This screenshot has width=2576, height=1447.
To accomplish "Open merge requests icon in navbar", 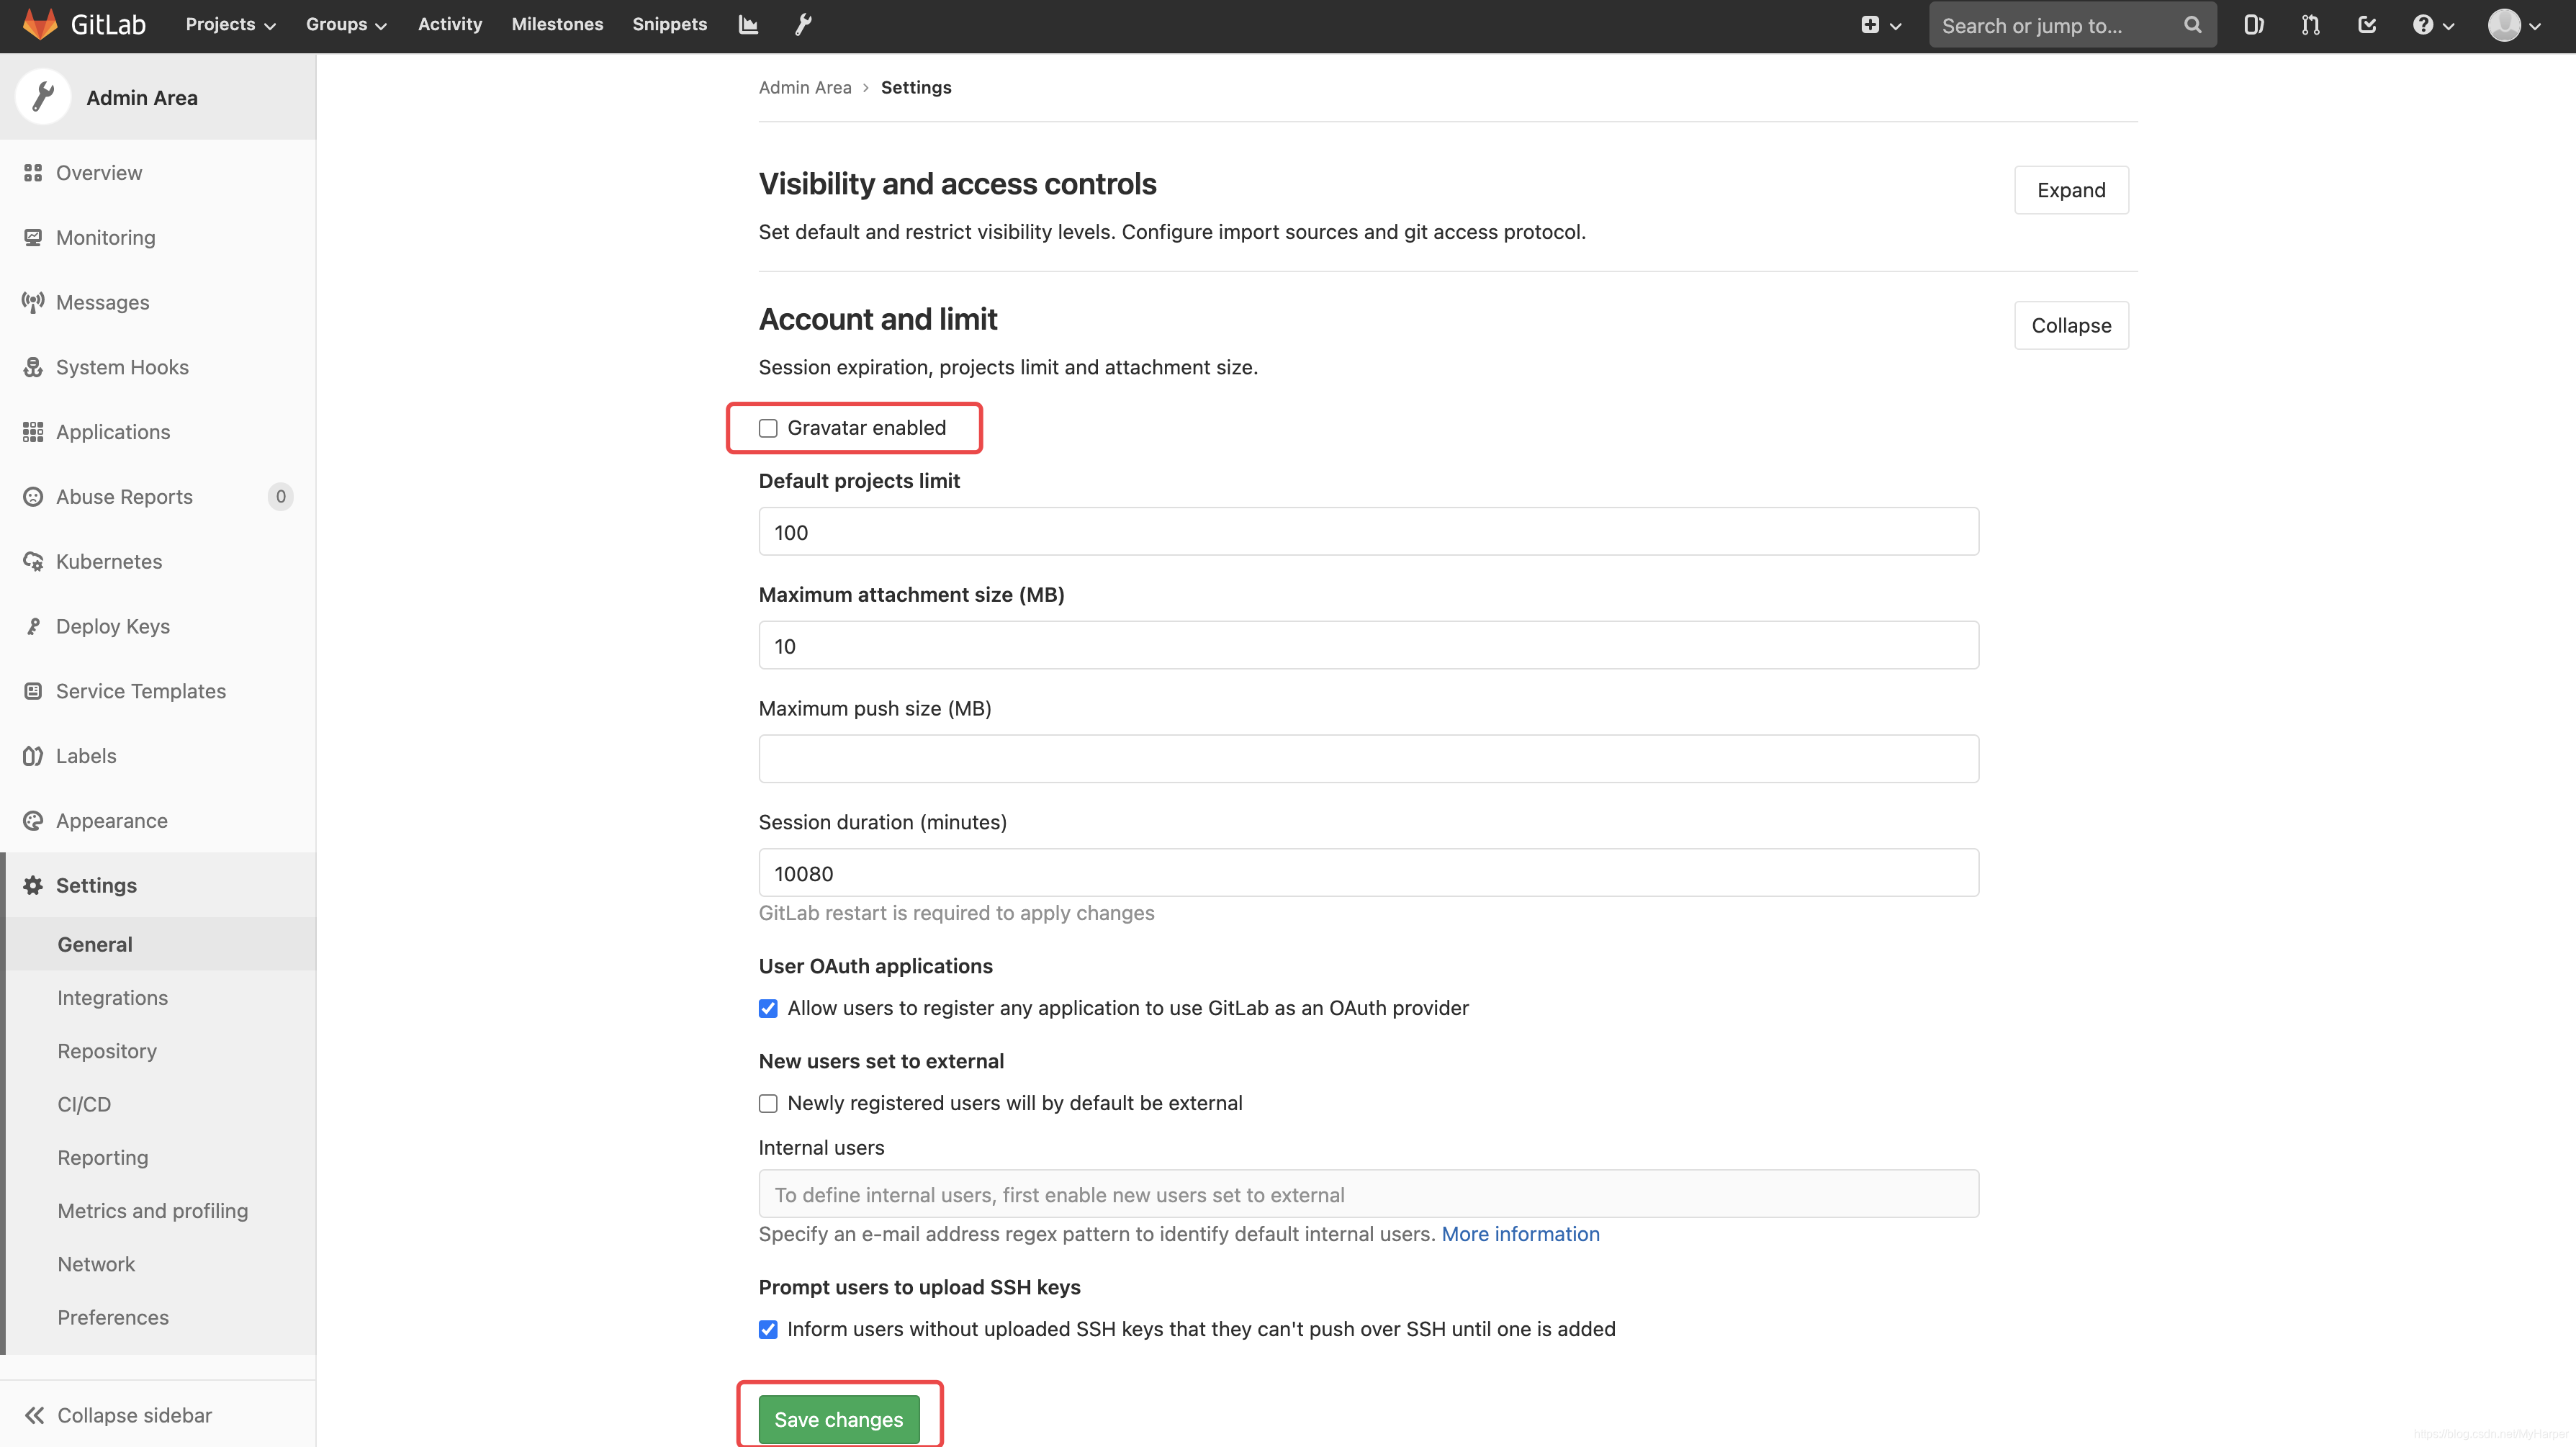I will (x=2310, y=25).
